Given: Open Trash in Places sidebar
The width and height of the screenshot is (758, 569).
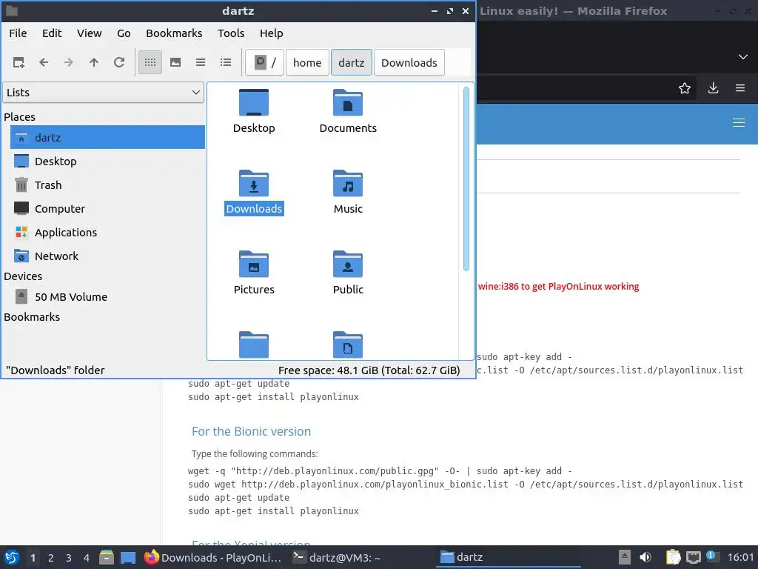Looking at the screenshot, I should (107, 184).
